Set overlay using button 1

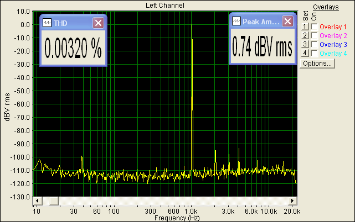305,27
